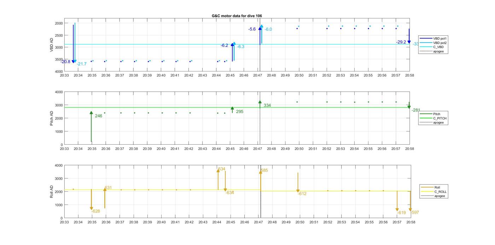Image resolution: width=495 pixels, height=245 pixels.
Task: Click the "20:33" tick under the Roll plot
Action: tap(64, 222)
